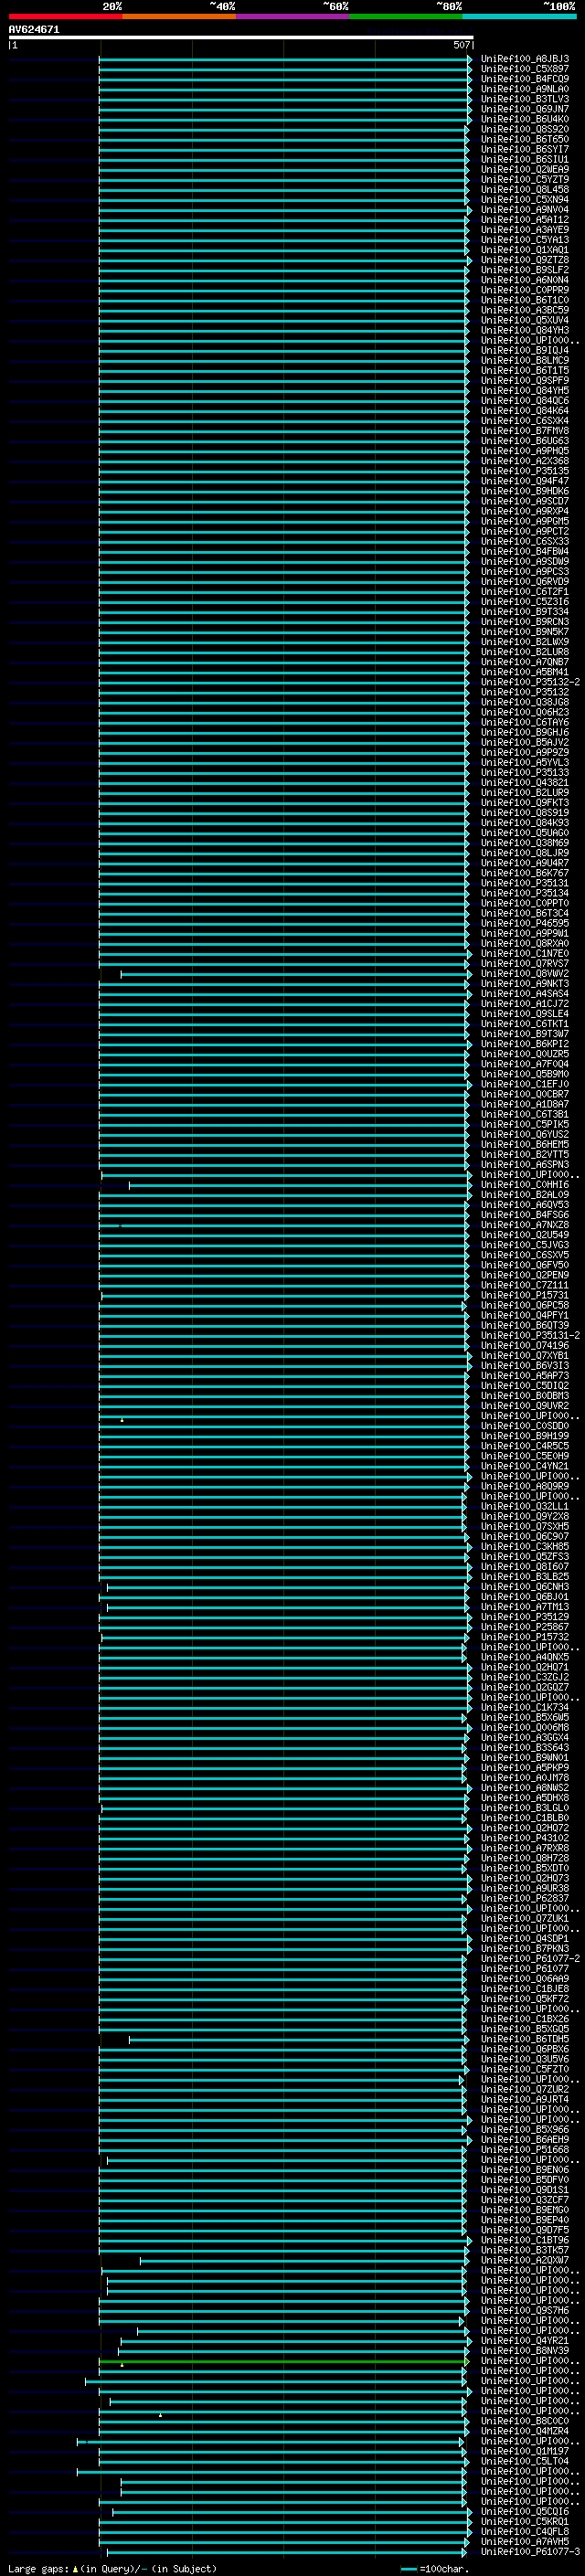
Task: Click hit label UniRef100_B6U4K0
Action: [x=525, y=119]
